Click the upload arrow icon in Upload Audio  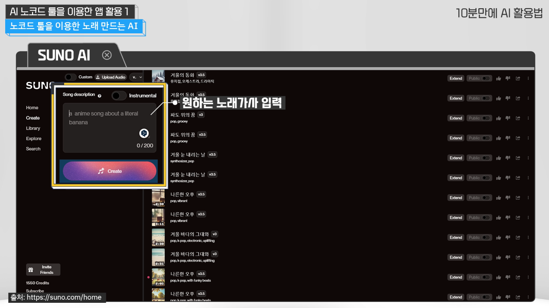pyautogui.click(x=98, y=77)
